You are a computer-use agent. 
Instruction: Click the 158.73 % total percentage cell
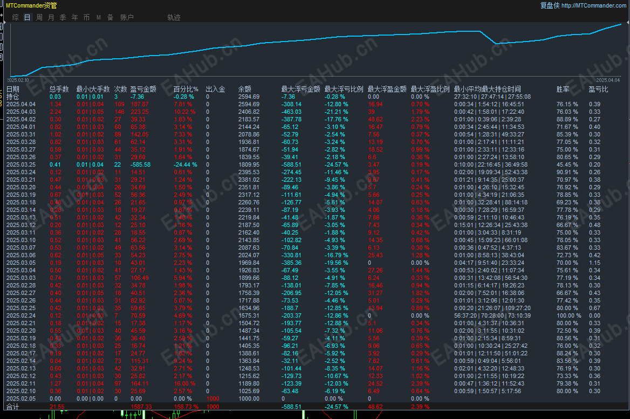point(186,407)
